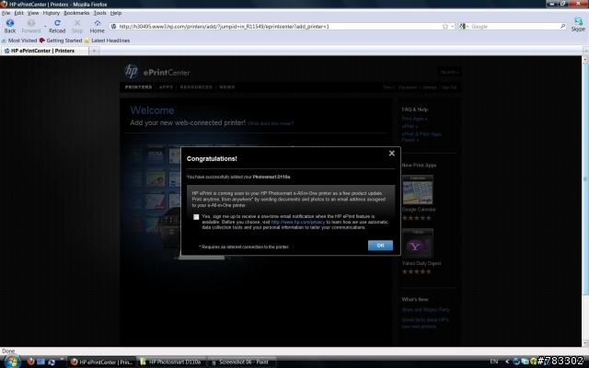This screenshot has width=589, height=368.
Task: Go to the Home page
Action: coord(97,27)
